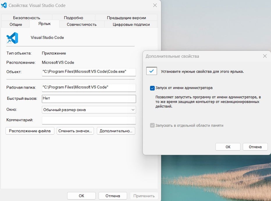Click the large Visual Studio Code shortcut icon
The width and height of the screenshot is (271, 201).
coord(12,38)
